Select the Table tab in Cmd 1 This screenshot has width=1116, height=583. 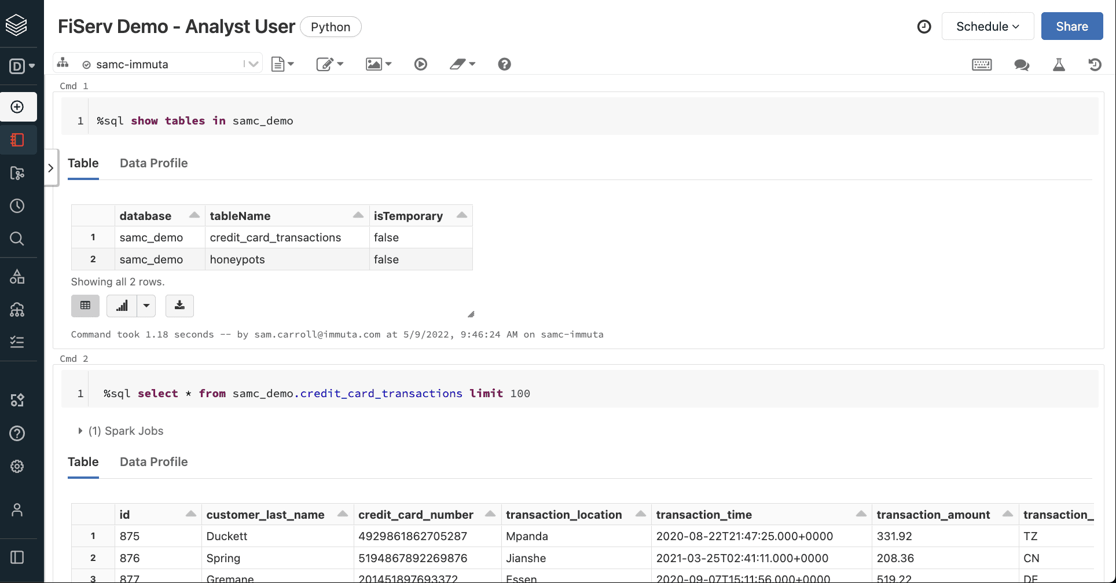tap(83, 163)
